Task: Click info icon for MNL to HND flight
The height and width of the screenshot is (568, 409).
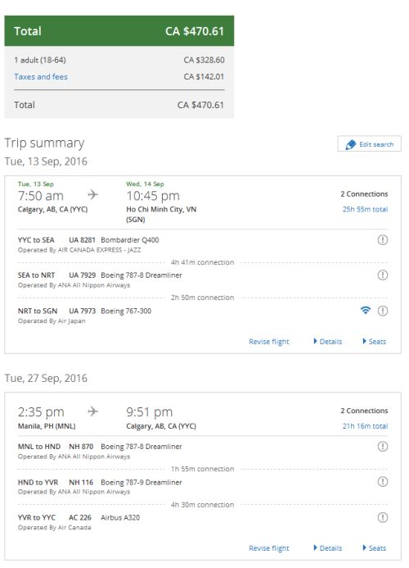Action: tap(383, 446)
